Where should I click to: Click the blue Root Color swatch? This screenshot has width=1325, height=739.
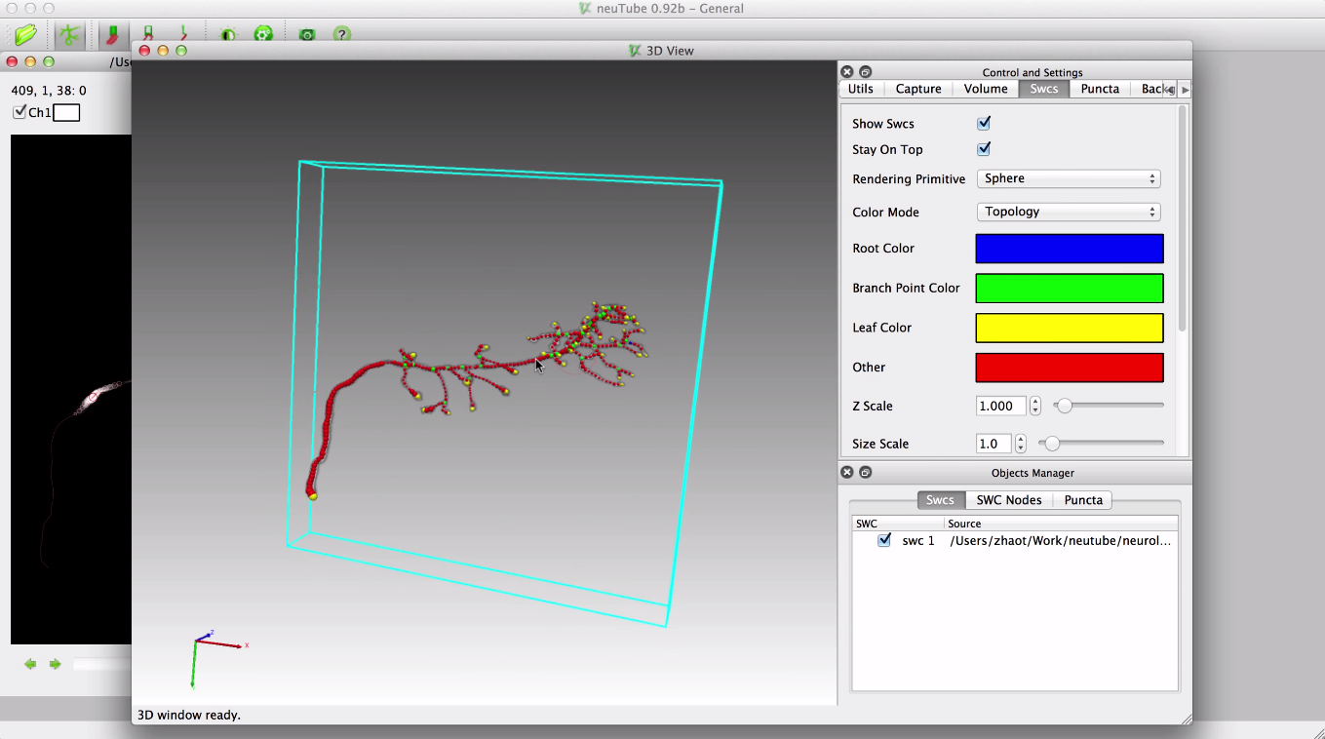(x=1069, y=249)
